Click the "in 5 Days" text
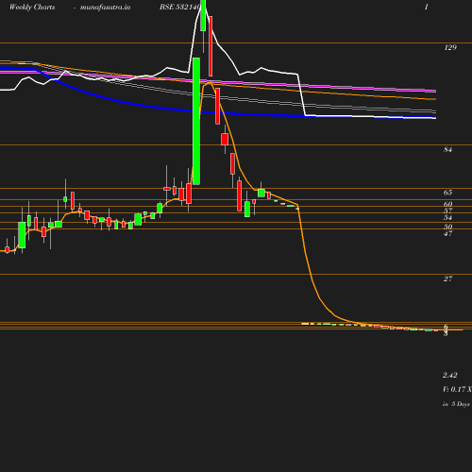Screen dimensions: 472x472 pyautogui.click(x=456, y=404)
